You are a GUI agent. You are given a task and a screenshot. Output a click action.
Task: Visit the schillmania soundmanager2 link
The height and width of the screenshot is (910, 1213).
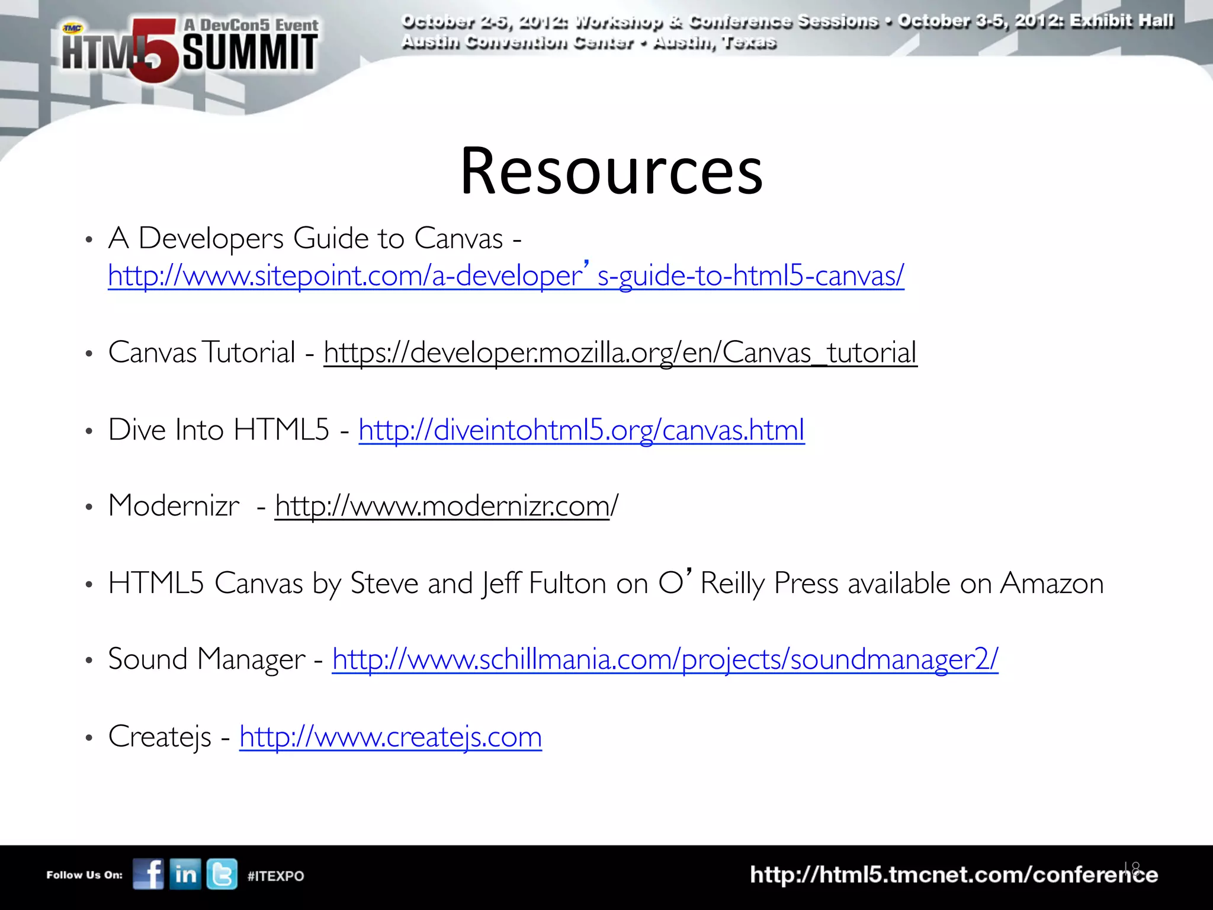tap(665, 660)
